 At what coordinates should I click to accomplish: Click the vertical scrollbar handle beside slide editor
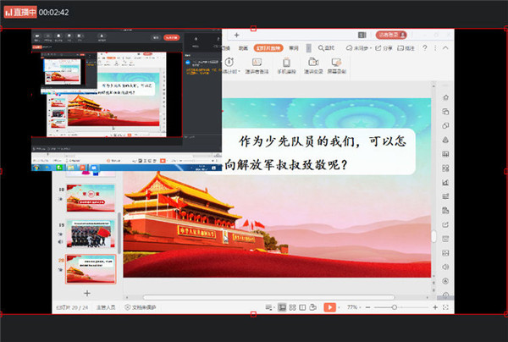click(x=433, y=236)
